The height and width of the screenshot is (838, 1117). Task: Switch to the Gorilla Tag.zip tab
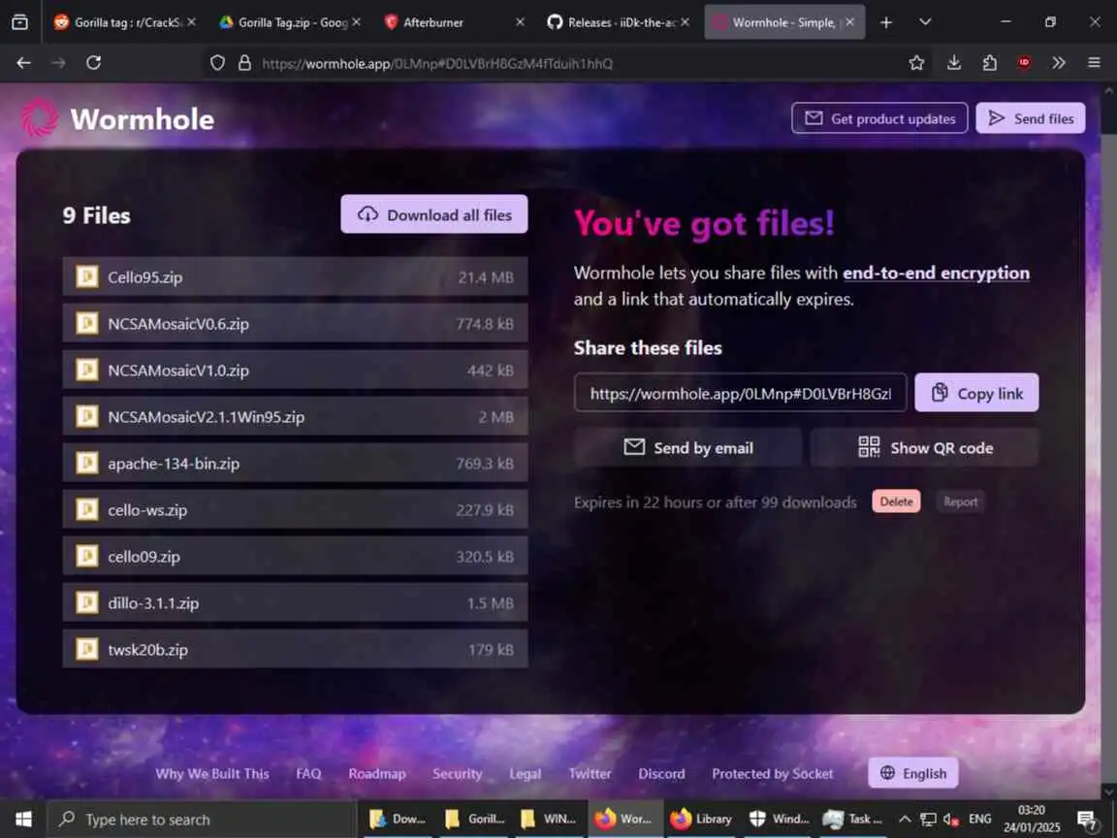pyautogui.click(x=290, y=22)
